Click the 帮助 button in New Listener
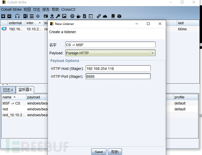This screenshot has width=202, height=155. click(115, 152)
